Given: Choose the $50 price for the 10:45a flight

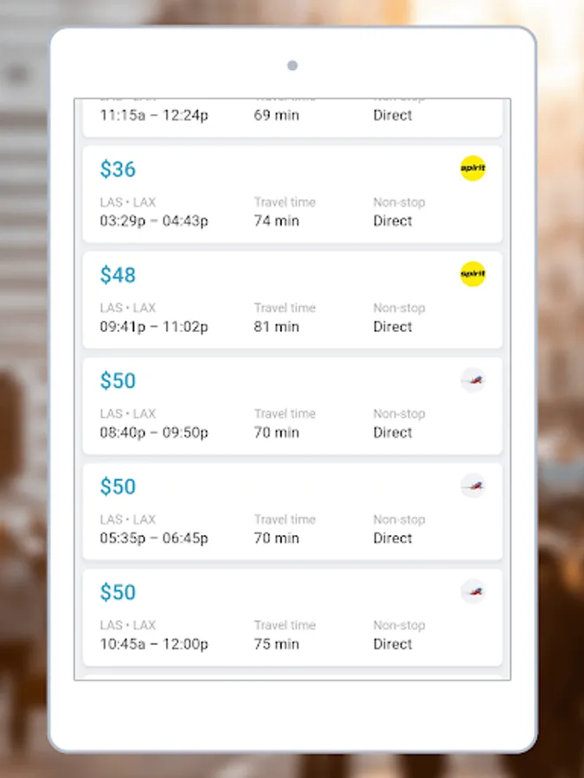Looking at the screenshot, I should click(118, 592).
